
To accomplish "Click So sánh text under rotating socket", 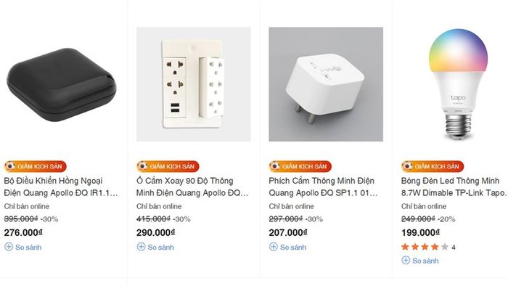I will tap(160, 247).
